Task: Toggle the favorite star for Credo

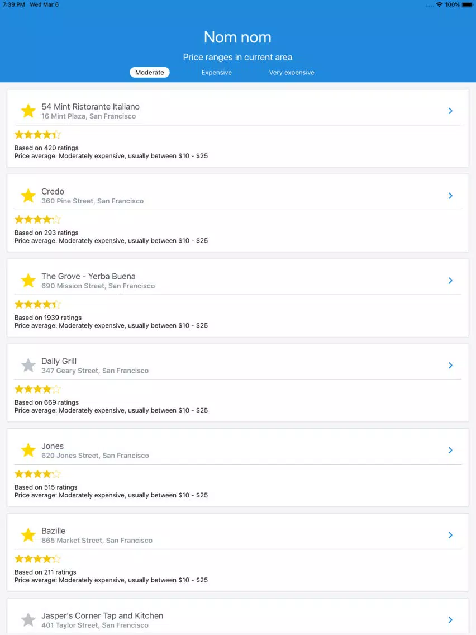Action: click(x=28, y=196)
